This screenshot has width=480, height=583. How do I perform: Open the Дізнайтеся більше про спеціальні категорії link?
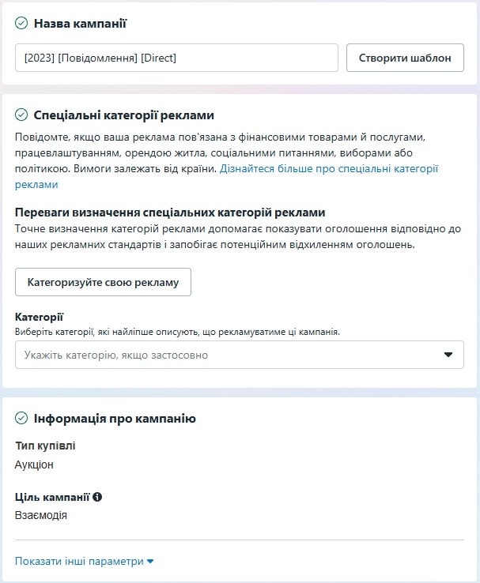[329, 169]
